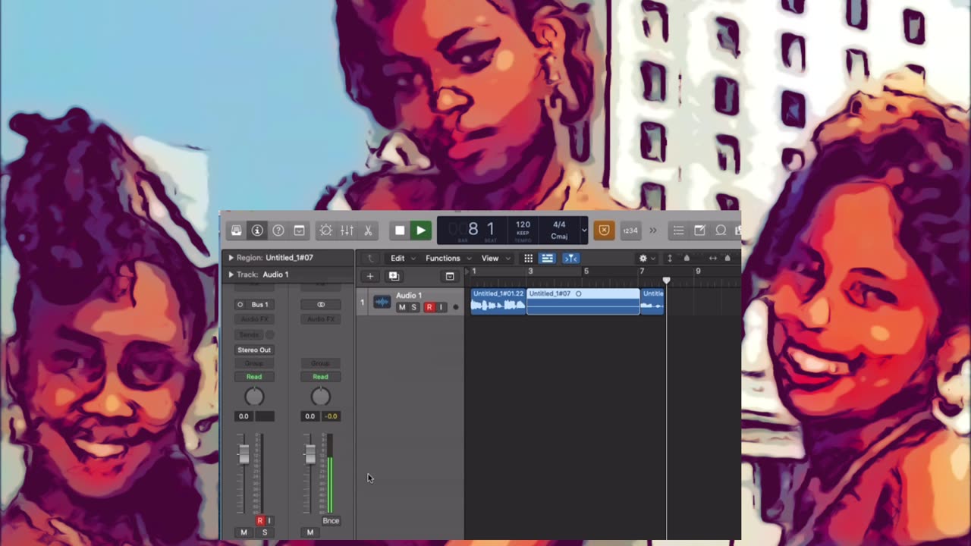The image size is (971, 546).
Task: Select the Untitled_1#01.22 audio region
Action: (498, 301)
